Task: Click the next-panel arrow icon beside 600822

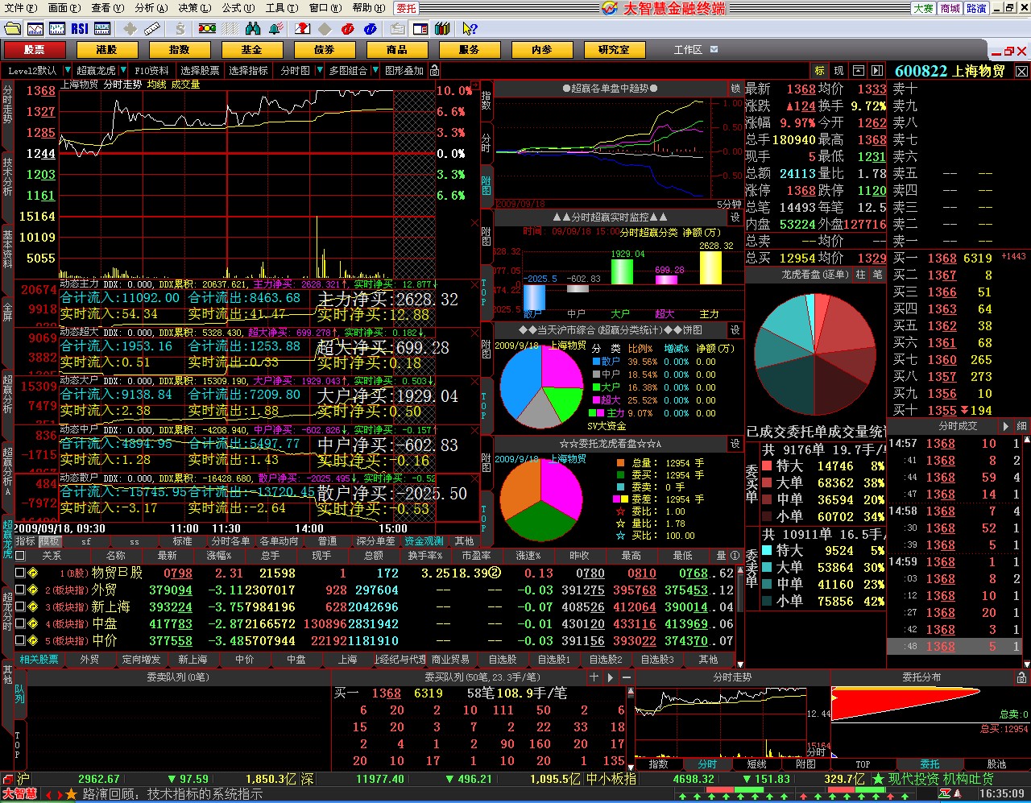Action: 876,71
